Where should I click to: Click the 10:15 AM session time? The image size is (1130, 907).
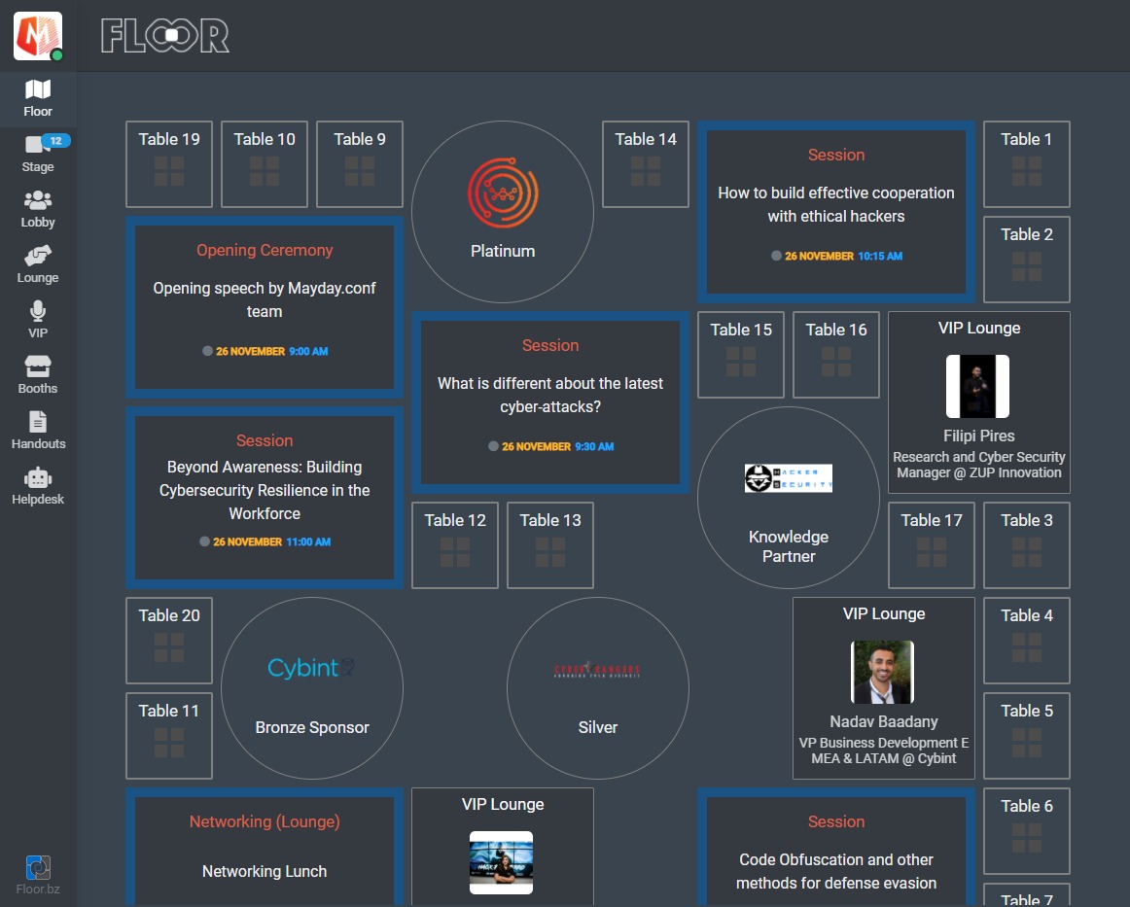tap(880, 256)
